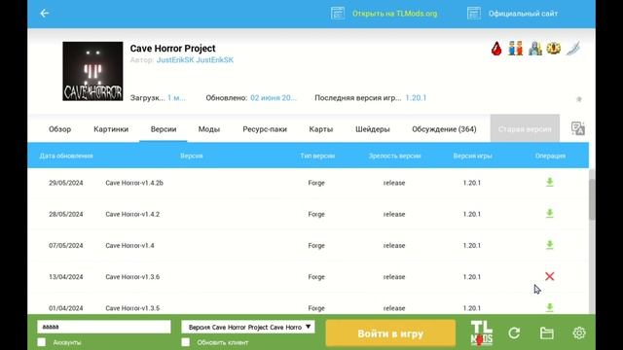
Task: Open the Обсуждение (364) tab
Action: pos(444,129)
